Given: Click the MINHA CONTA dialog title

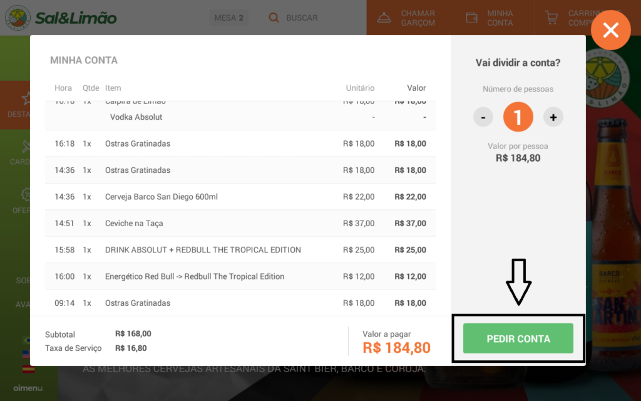Looking at the screenshot, I should click(84, 60).
